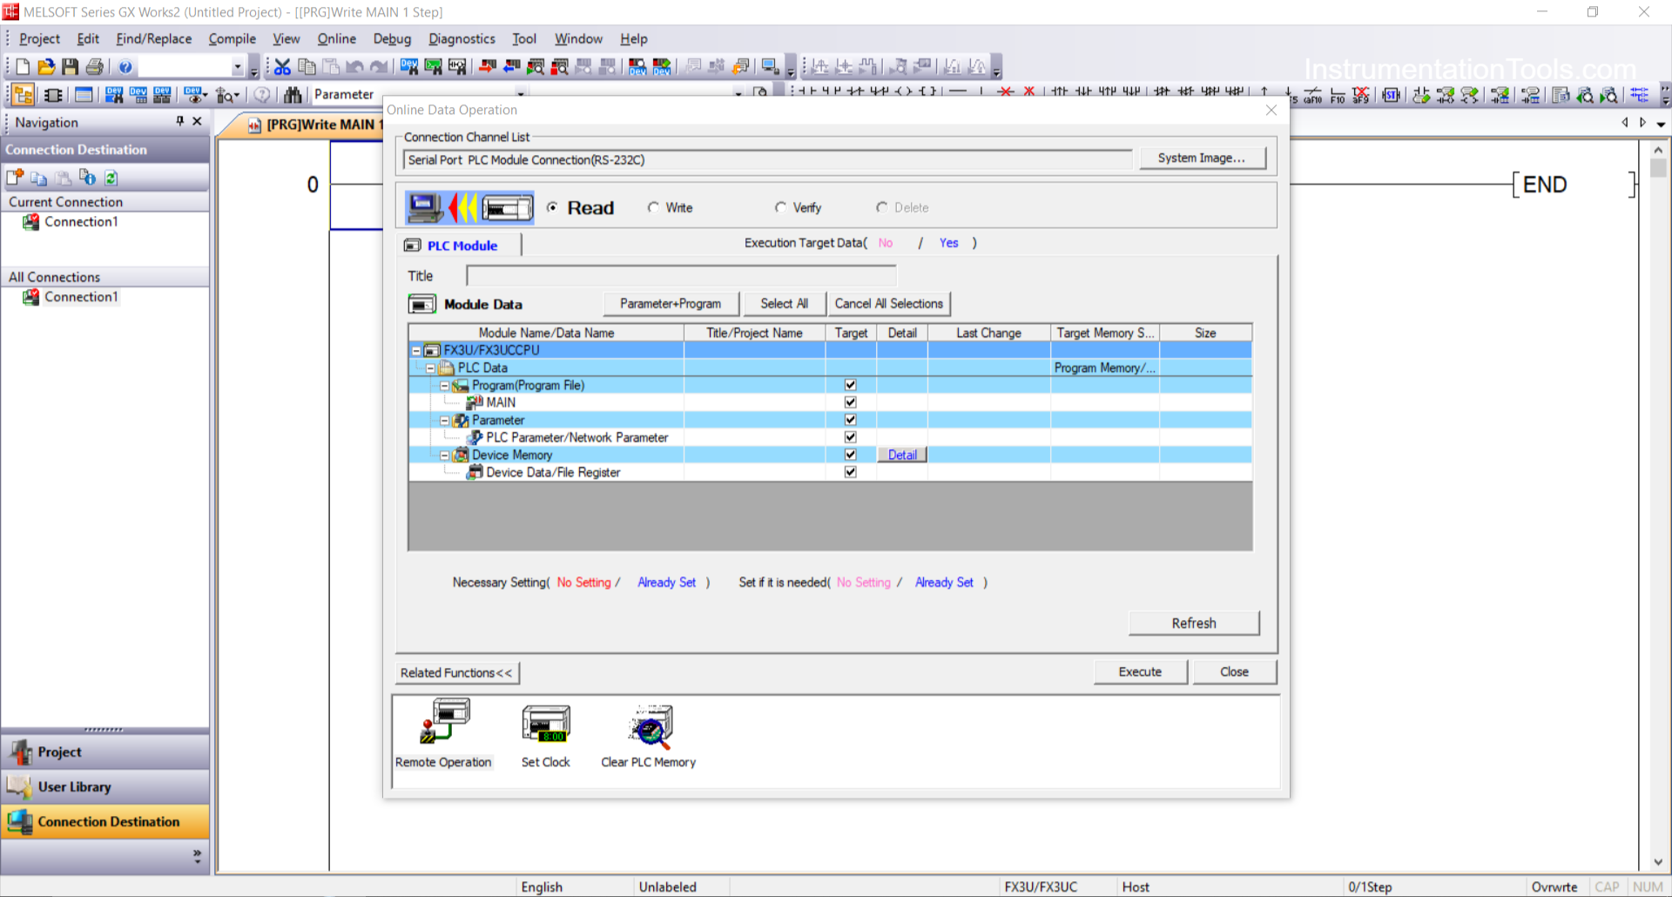Open Clear PLC Memory function
The height and width of the screenshot is (897, 1672).
(x=649, y=734)
